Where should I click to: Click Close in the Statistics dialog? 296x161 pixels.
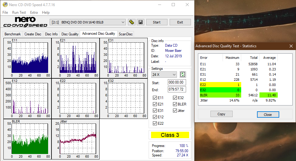[268, 115]
